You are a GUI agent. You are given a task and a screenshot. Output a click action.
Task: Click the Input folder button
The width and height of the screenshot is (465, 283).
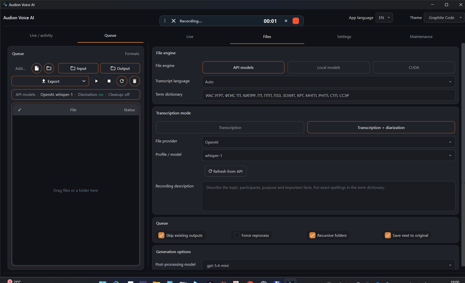pyautogui.click(x=78, y=68)
